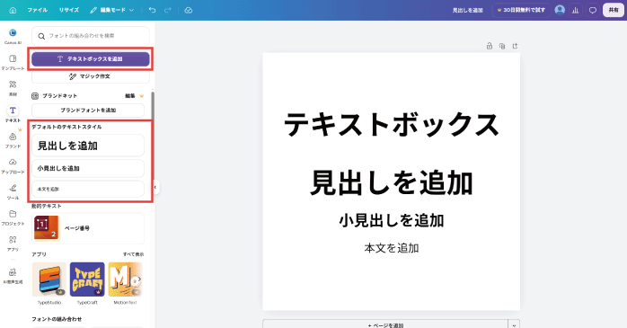
Task: Click the ブランドフォントを追加 button
Action: pyautogui.click(x=88, y=110)
